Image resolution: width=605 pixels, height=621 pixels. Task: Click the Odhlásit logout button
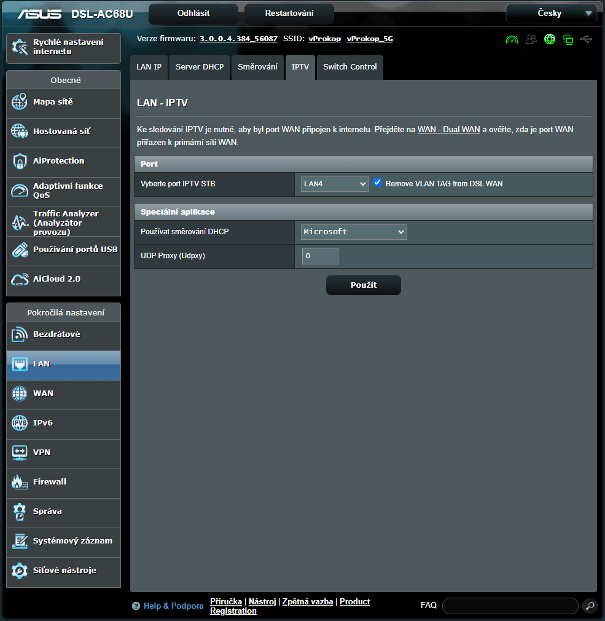pyautogui.click(x=193, y=14)
